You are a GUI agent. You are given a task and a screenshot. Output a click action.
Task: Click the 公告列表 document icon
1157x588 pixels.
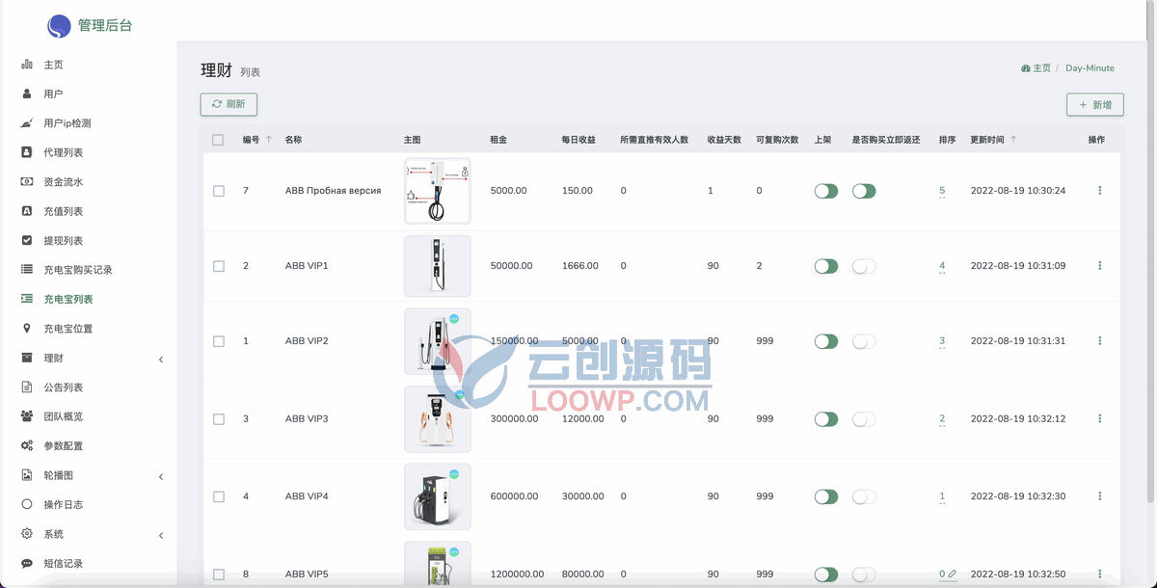click(27, 388)
